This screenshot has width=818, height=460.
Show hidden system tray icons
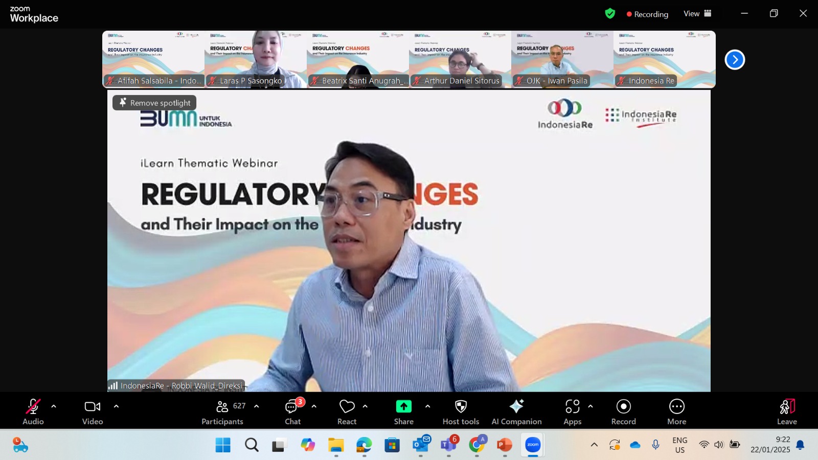(594, 445)
